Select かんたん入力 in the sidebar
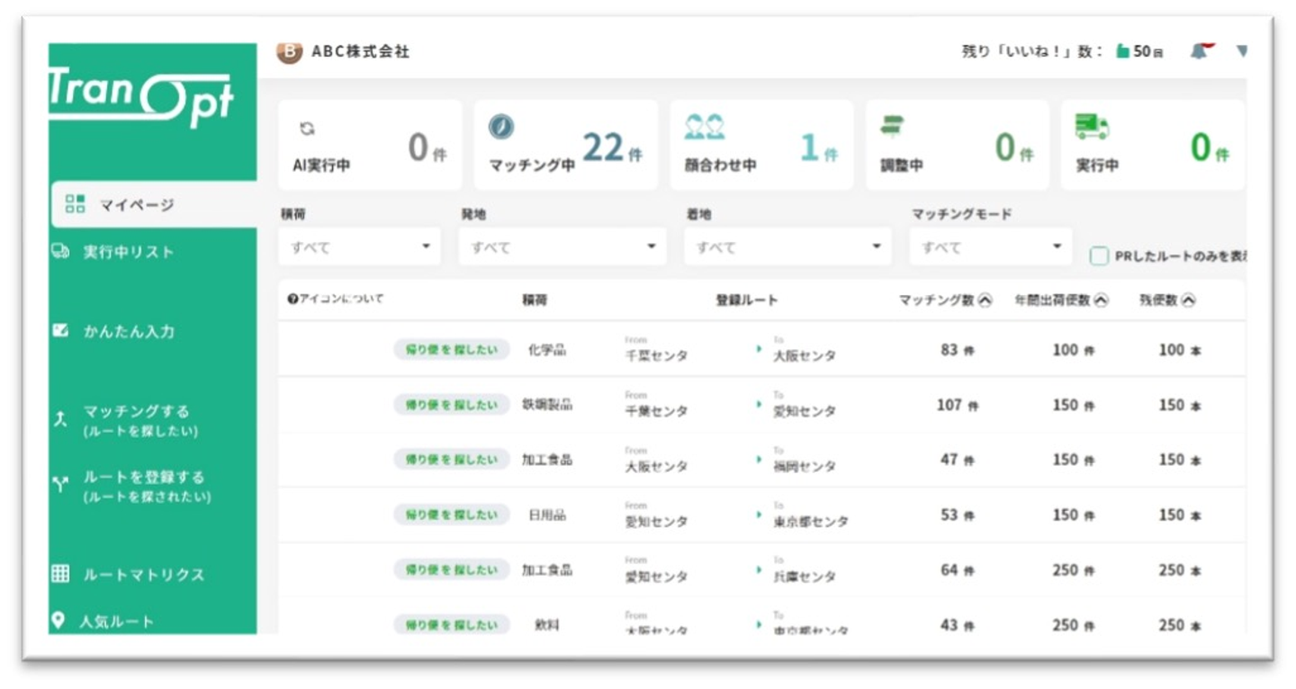The image size is (1296, 689). tap(128, 331)
